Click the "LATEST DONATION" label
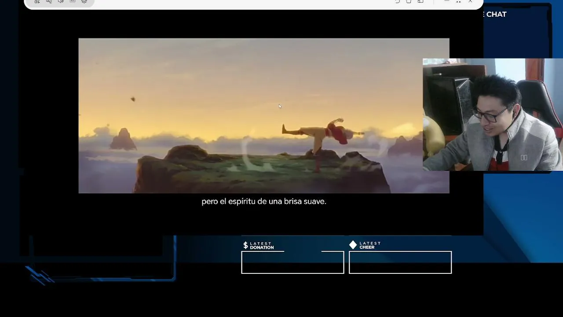563x317 pixels. click(262, 245)
